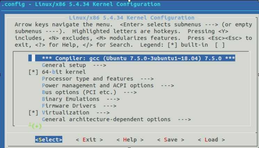This screenshot has width=259, height=148.
Task: Click the < Help > button
Action: [x=130, y=140]
